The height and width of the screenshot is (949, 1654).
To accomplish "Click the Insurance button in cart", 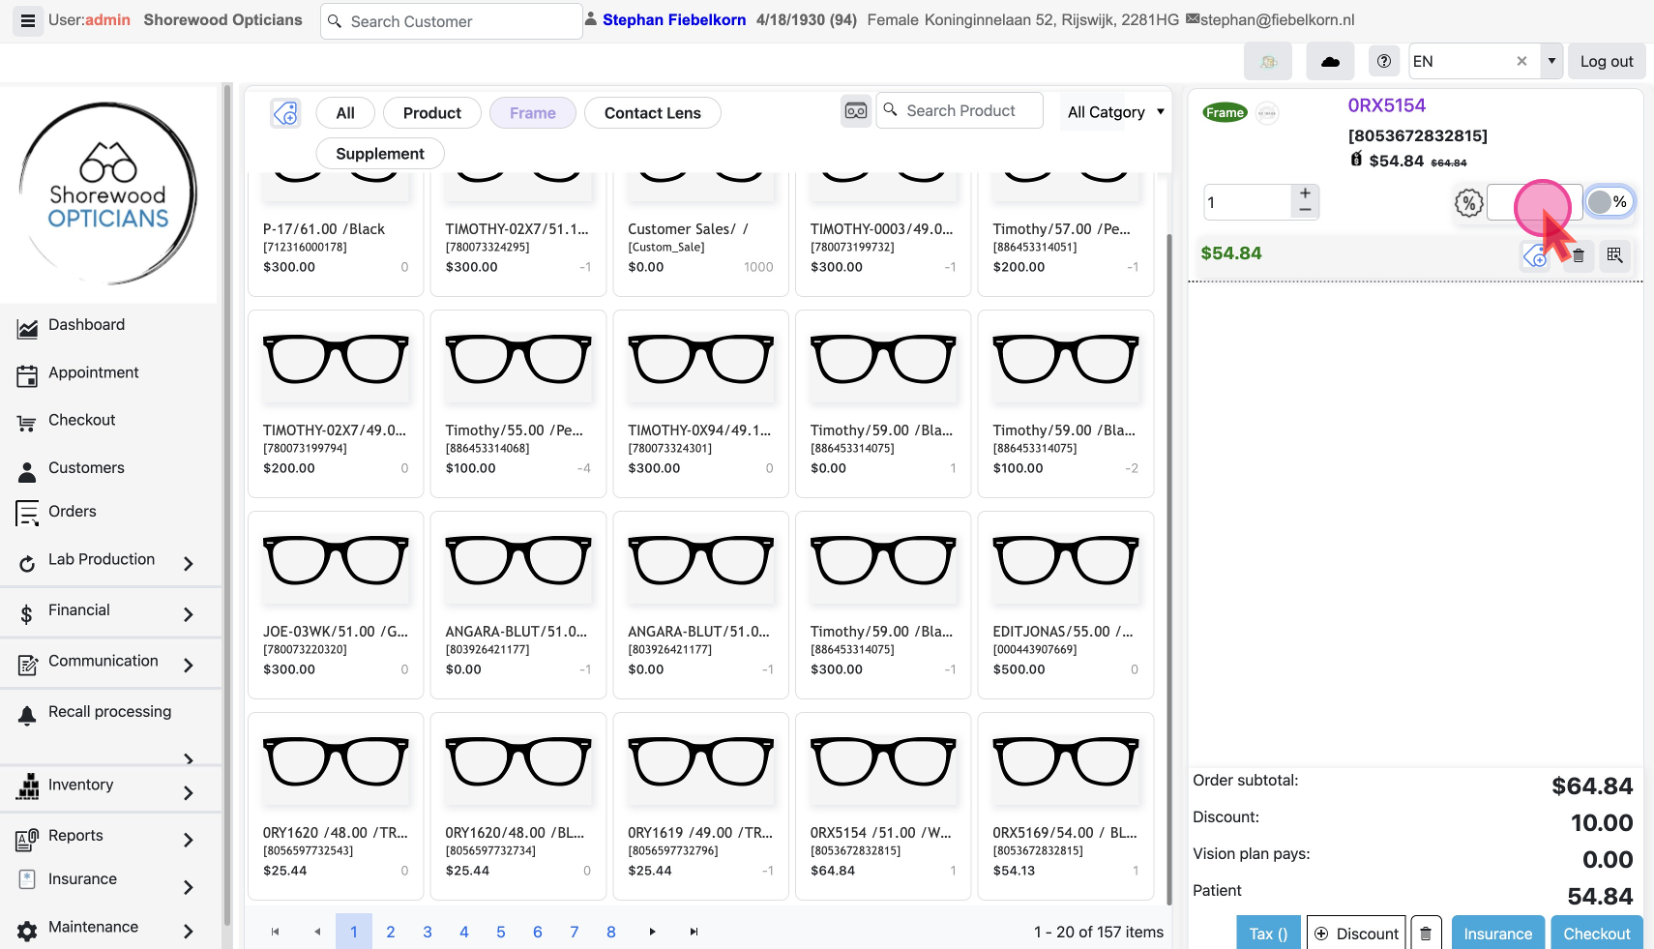I will 1497,934.
